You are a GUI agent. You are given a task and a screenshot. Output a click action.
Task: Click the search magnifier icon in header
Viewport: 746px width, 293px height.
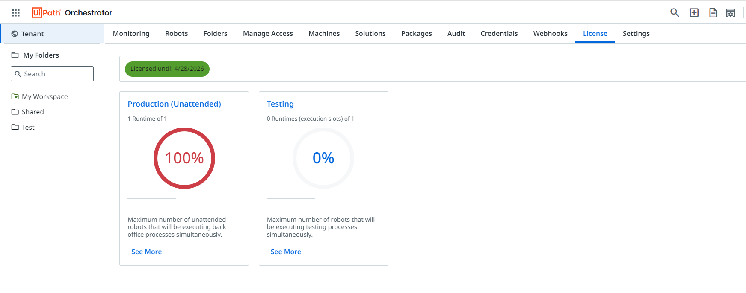point(675,13)
